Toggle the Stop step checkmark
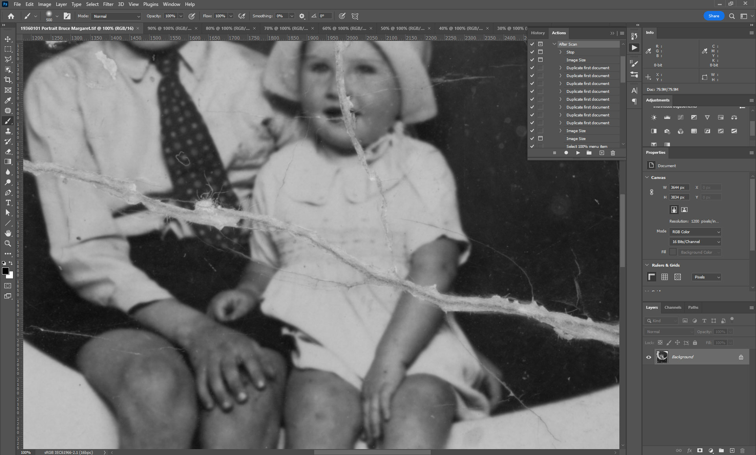 pyautogui.click(x=532, y=52)
